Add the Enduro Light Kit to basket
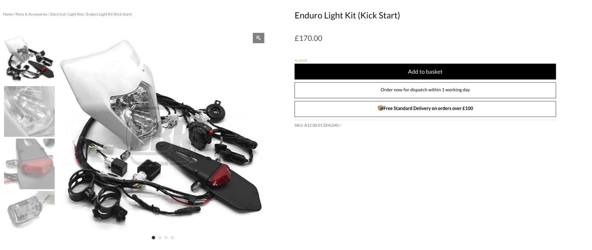Screen dimensions: 592x250 point(425,72)
